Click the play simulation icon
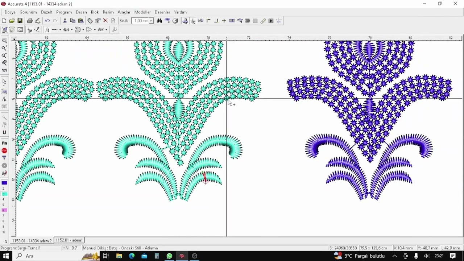 (x=271, y=21)
